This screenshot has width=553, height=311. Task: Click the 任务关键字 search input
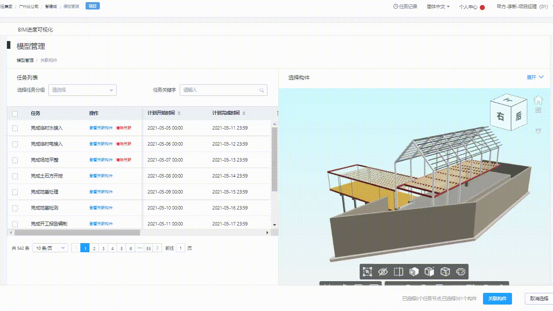223,90
